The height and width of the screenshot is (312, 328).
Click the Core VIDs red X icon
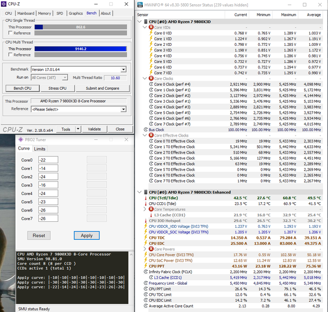pos(151,27)
